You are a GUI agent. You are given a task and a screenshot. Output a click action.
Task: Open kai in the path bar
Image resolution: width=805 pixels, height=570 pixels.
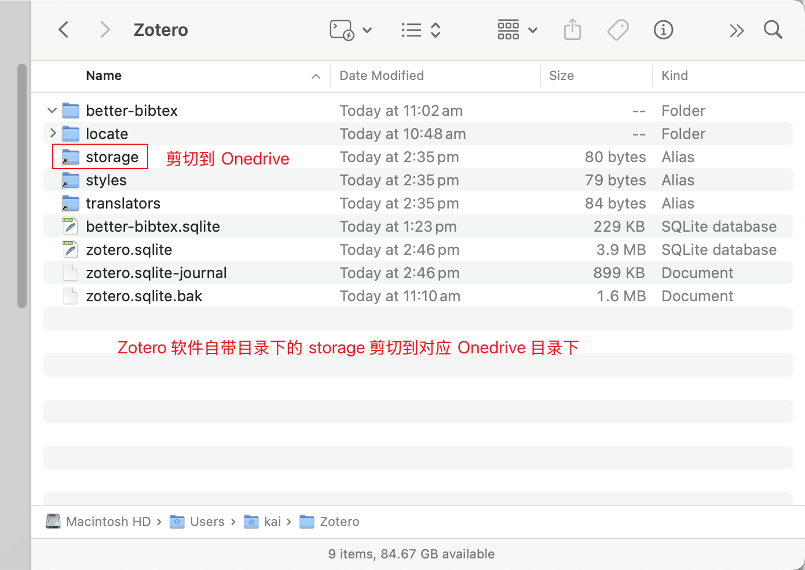coord(272,521)
